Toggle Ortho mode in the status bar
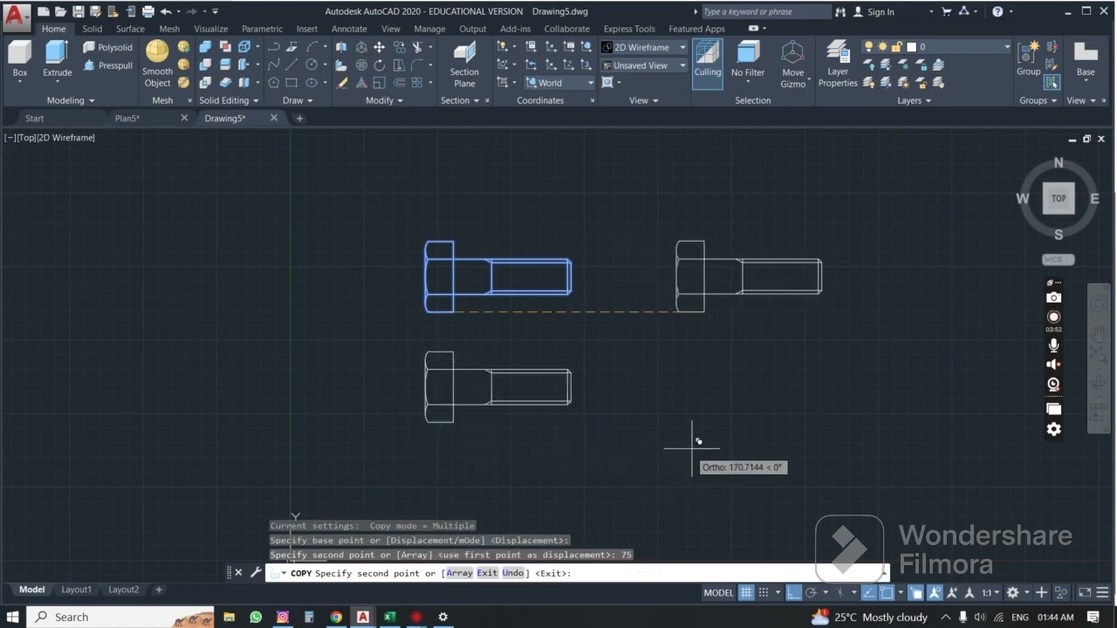The height and width of the screenshot is (628, 1117). pos(793,592)
